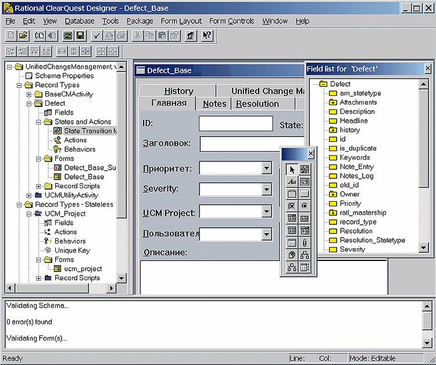
Task: Select the checkbox control tool in palette
Action: click(292, 206)
